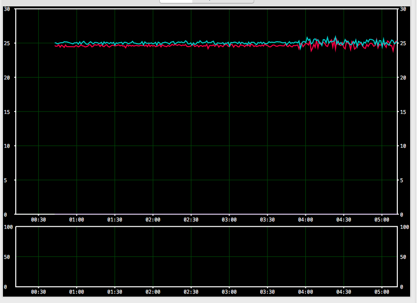Click the 05:00 label on upper chart's time axis
Image resolution: width=417 pixels, height=303 pixels.
[x=382, y=220]
